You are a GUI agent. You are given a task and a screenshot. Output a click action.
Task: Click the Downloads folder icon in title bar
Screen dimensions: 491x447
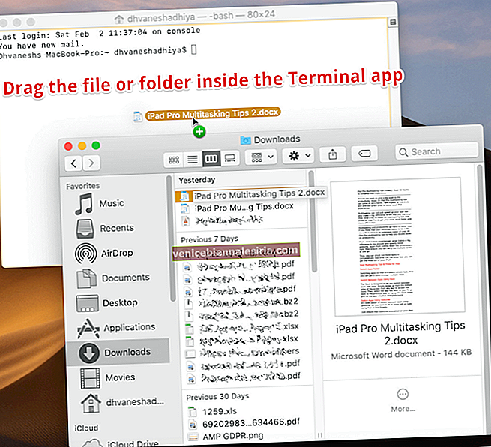click(x=245, y=140)
